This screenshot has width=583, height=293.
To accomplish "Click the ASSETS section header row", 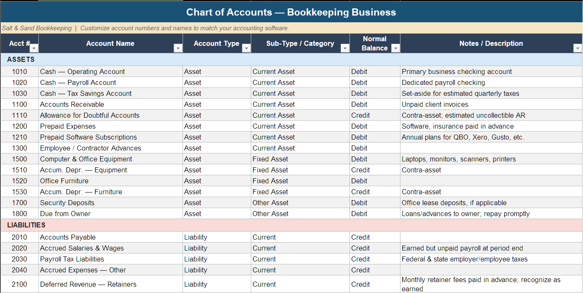I will click(291, 60).
